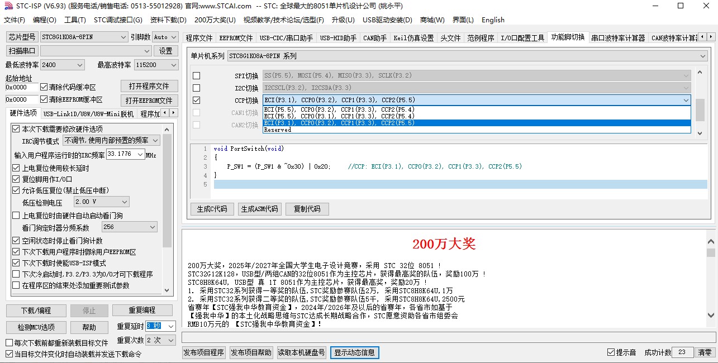This screenshot has height=363, width=718.
Task: Uncheck the CCP切换 checkbox
Action: click(196, 100)
